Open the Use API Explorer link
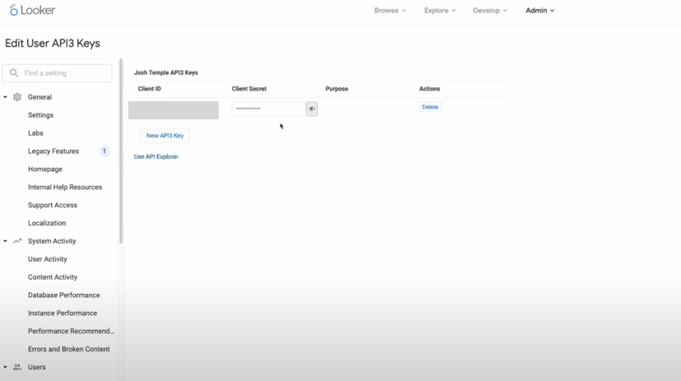This screenshot has height=381, width=681. click(156, 156)
